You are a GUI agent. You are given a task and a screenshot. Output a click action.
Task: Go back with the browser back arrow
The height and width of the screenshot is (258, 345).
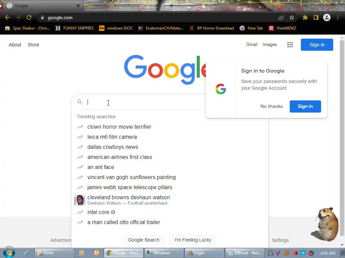(7, 17)
